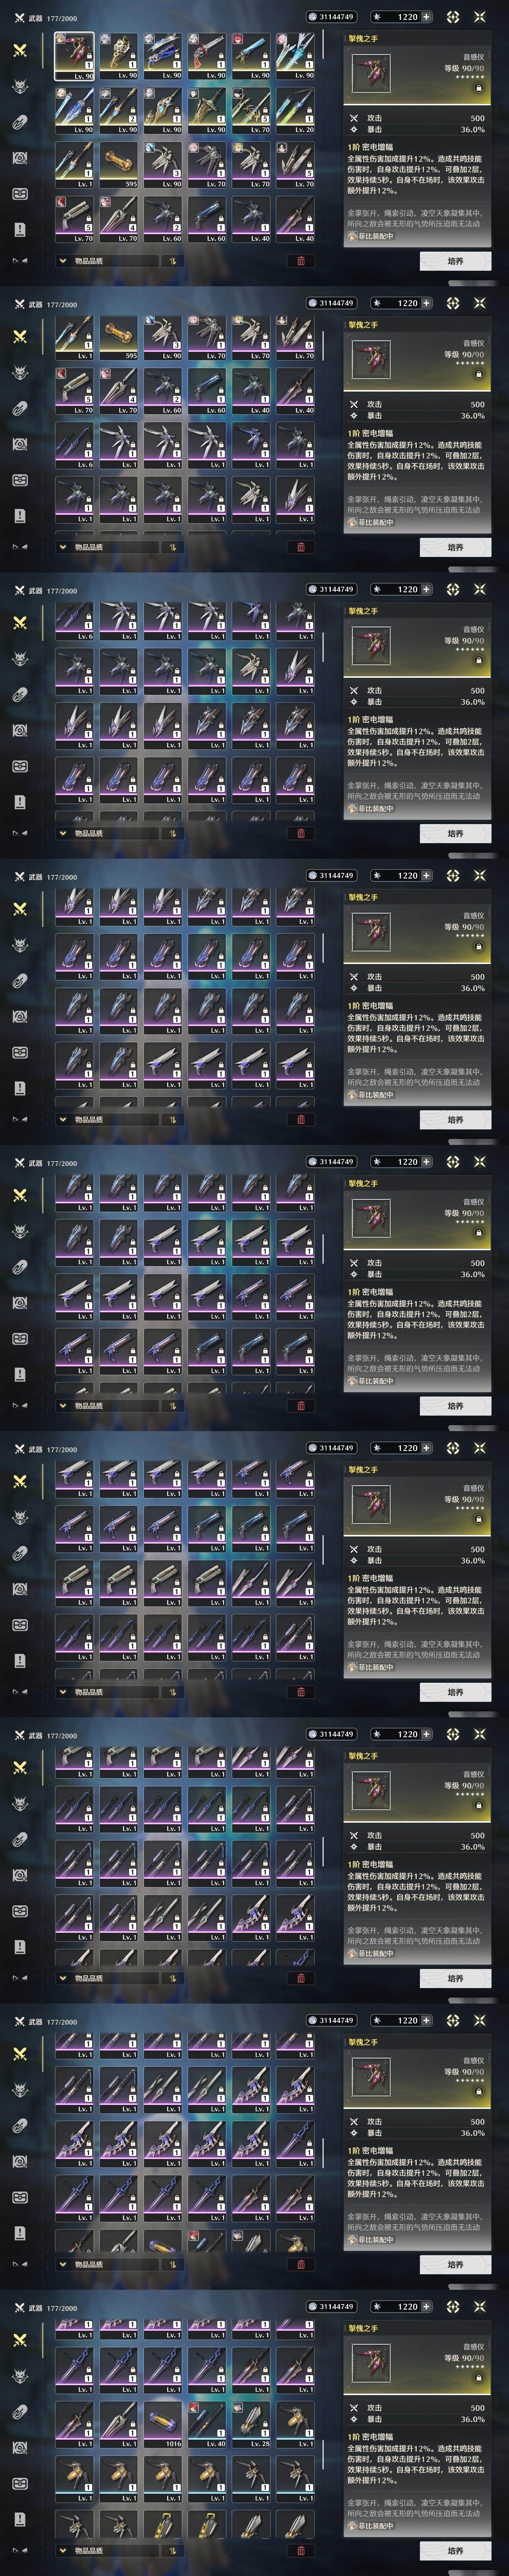Image resolution: width=509 pixels, height=2576 pixels.
Task: Click the inventory grid scrollbar in the topmost panel
Action: point(323,45)
